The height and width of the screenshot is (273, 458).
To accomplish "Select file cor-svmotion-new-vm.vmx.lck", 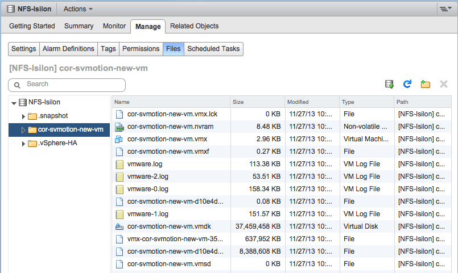I will click(x=172, y=114).
